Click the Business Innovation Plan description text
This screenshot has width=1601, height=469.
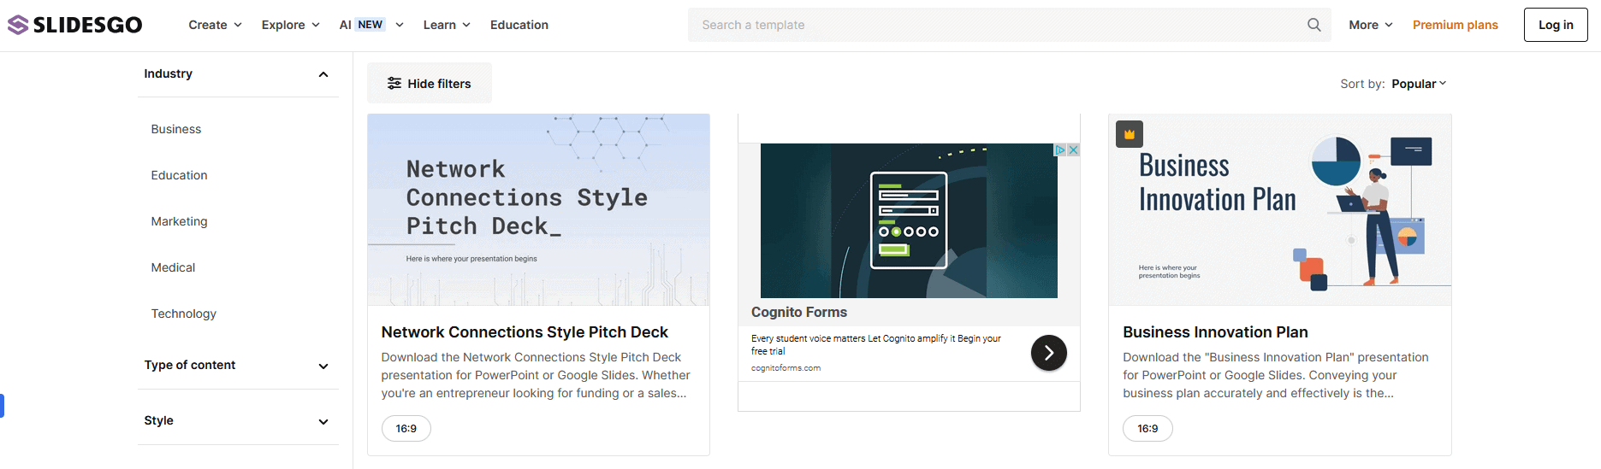1276,375
